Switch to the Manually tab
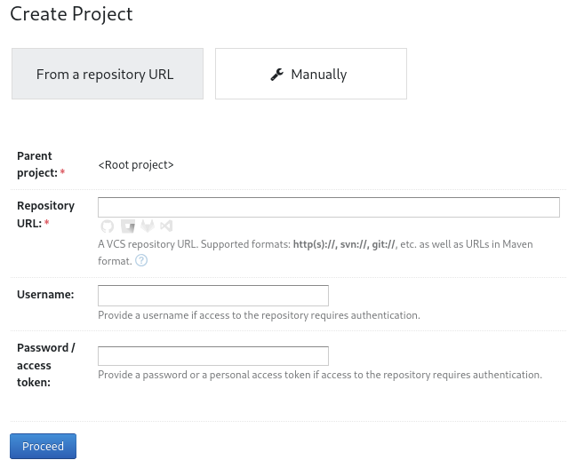 pyautogui.click(x=311, y=74)
